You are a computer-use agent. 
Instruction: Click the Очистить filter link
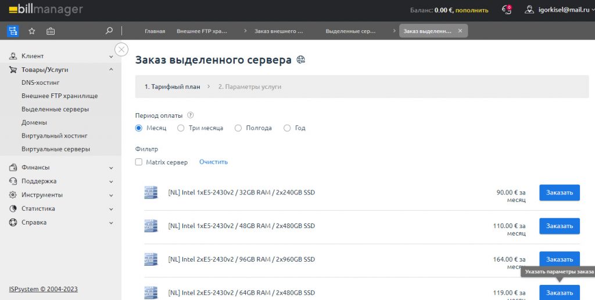(213, 162)
